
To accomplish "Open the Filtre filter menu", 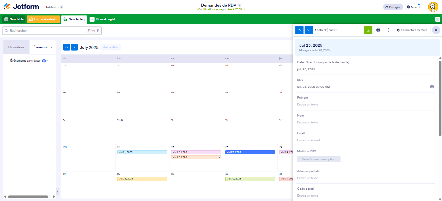I will 94,31.
